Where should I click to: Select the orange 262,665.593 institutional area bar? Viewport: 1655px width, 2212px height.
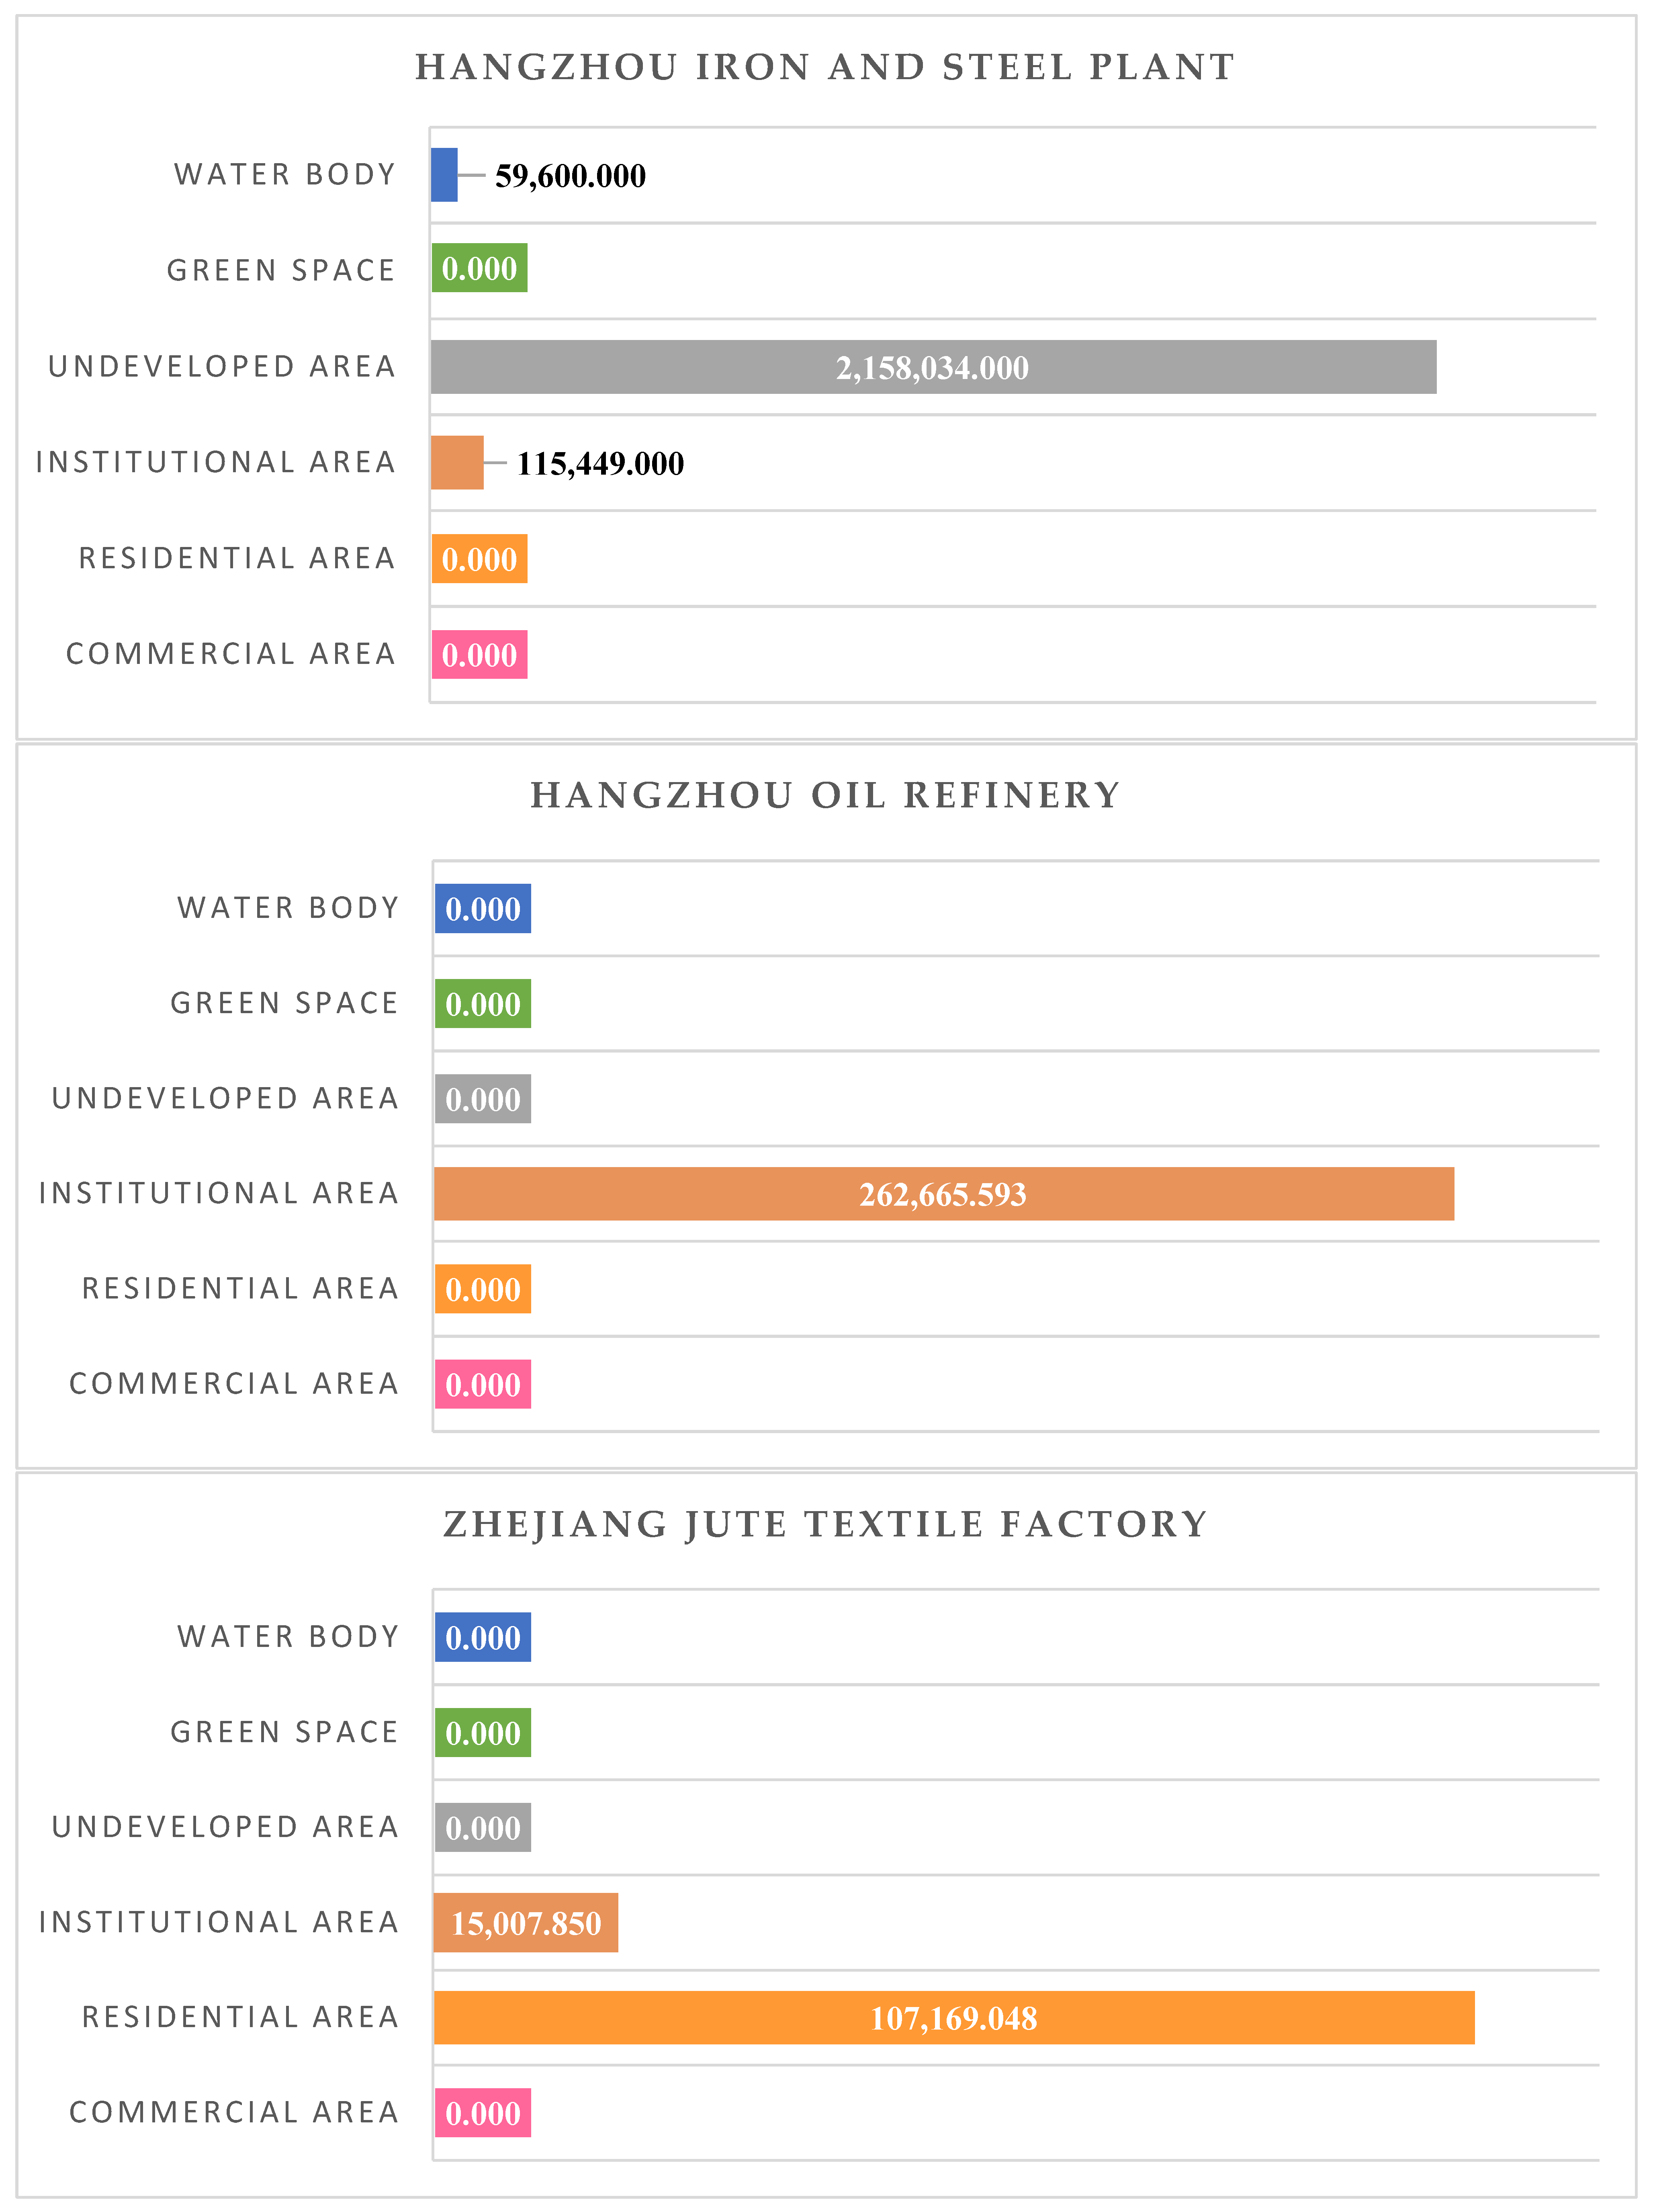[943, 1194]
